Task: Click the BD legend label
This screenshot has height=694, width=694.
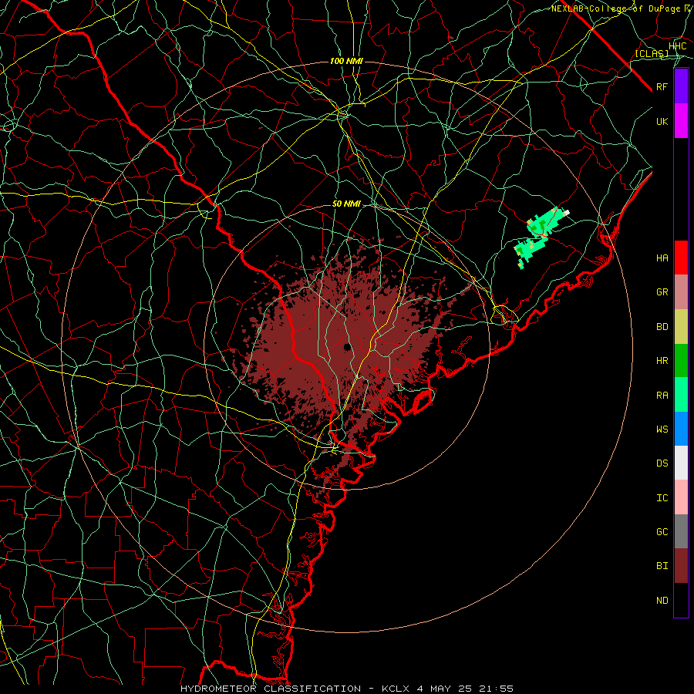Action: pyautogui.click(x=662, y=327)
